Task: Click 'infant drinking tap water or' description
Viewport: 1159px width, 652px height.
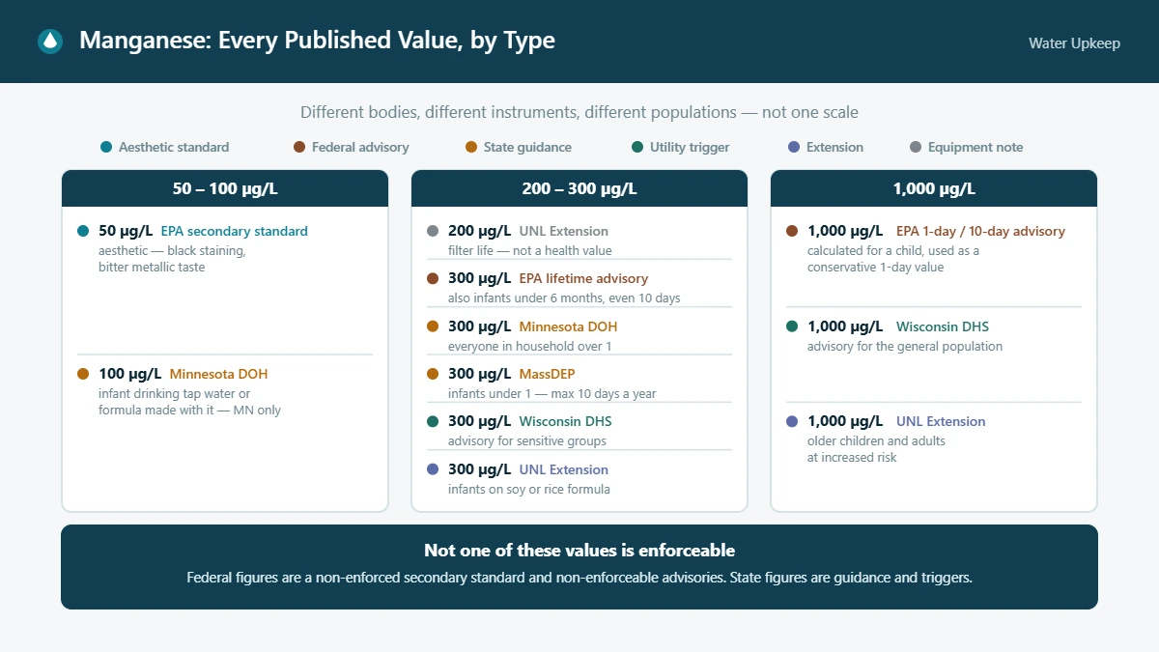Action: [174, 393]
